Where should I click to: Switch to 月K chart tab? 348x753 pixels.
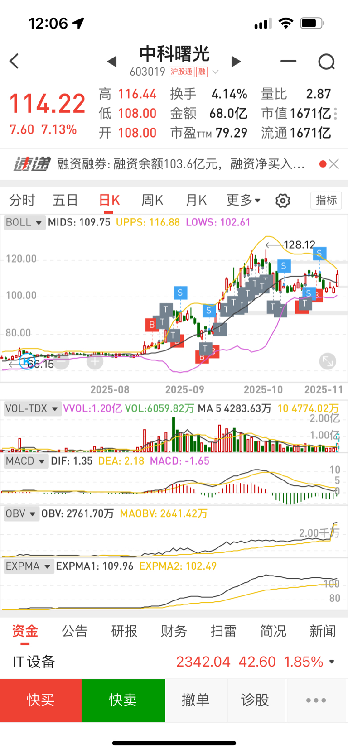click(x=196, y=200)
